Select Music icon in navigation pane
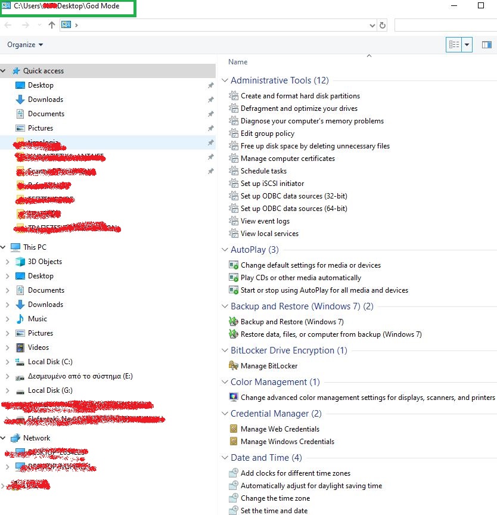The width and height of the screenshot is (497, 515). tap(20, 318)
